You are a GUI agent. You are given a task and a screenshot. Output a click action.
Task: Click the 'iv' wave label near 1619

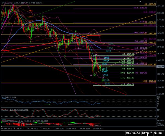[96, 54]
